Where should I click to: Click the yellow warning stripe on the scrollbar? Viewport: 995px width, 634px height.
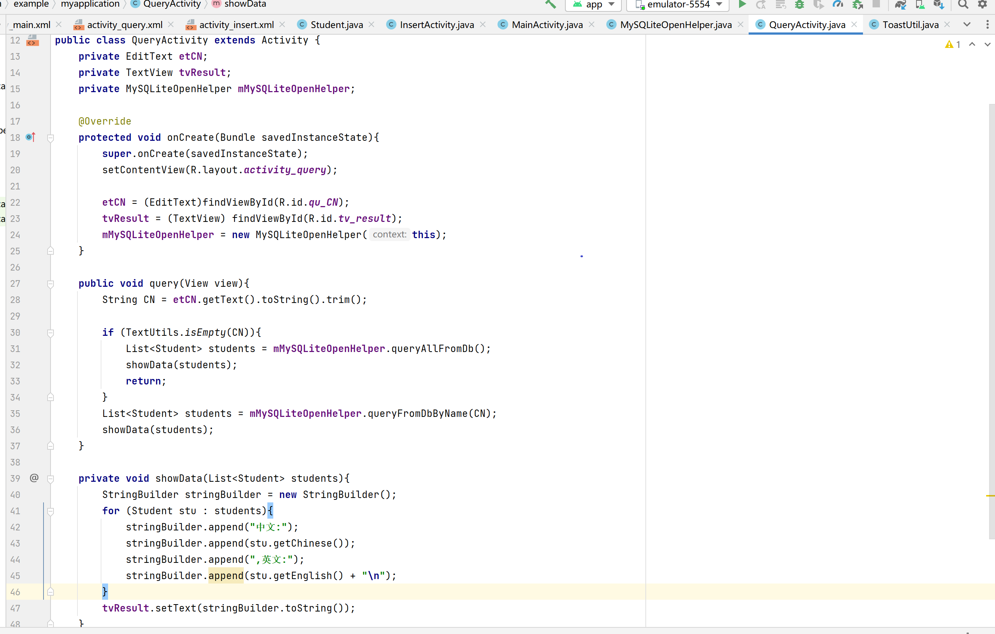[991, 495]
